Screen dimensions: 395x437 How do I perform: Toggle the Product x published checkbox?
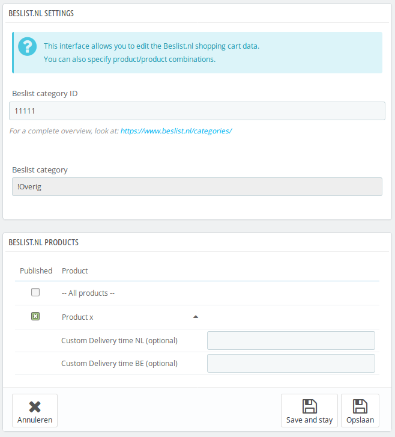(x=35, y=316)
